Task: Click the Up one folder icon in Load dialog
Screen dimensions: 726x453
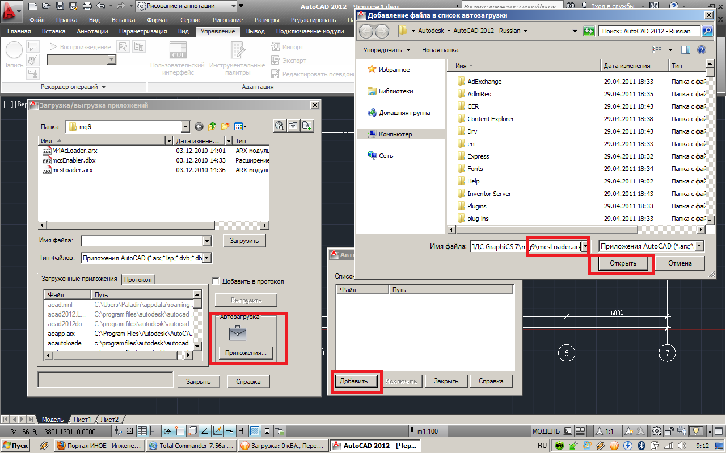Action: (212, 127)
